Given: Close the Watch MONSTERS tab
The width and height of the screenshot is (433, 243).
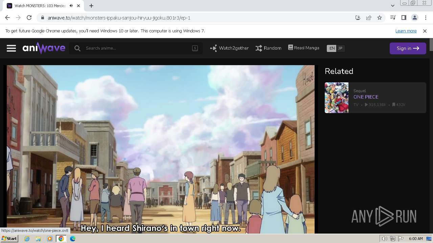Looking at the screenshot, I should (x=79, y=6).
